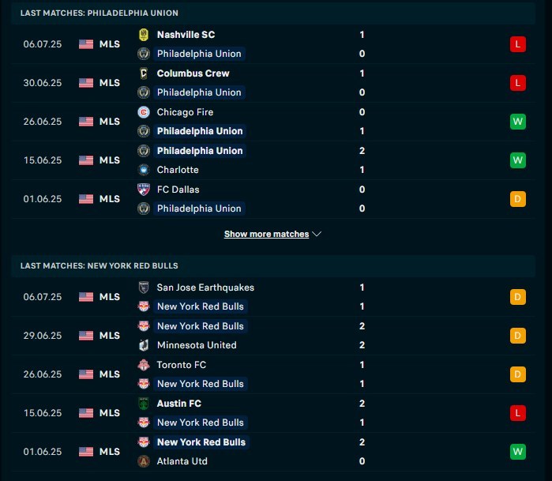Image resolution: width=552 pixels, height=481 pixels.
Task: Click the Austin FC team crest
Action: pyautogui.click(x=144, y=404)
